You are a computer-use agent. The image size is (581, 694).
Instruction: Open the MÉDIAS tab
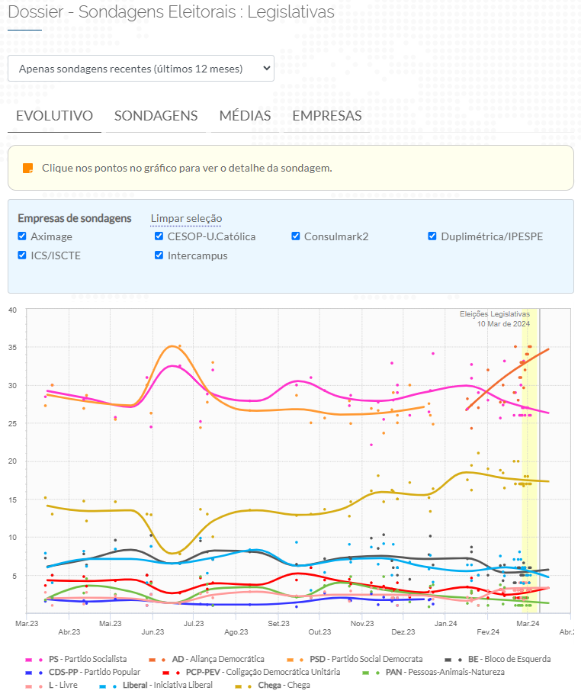pos(245,116)
